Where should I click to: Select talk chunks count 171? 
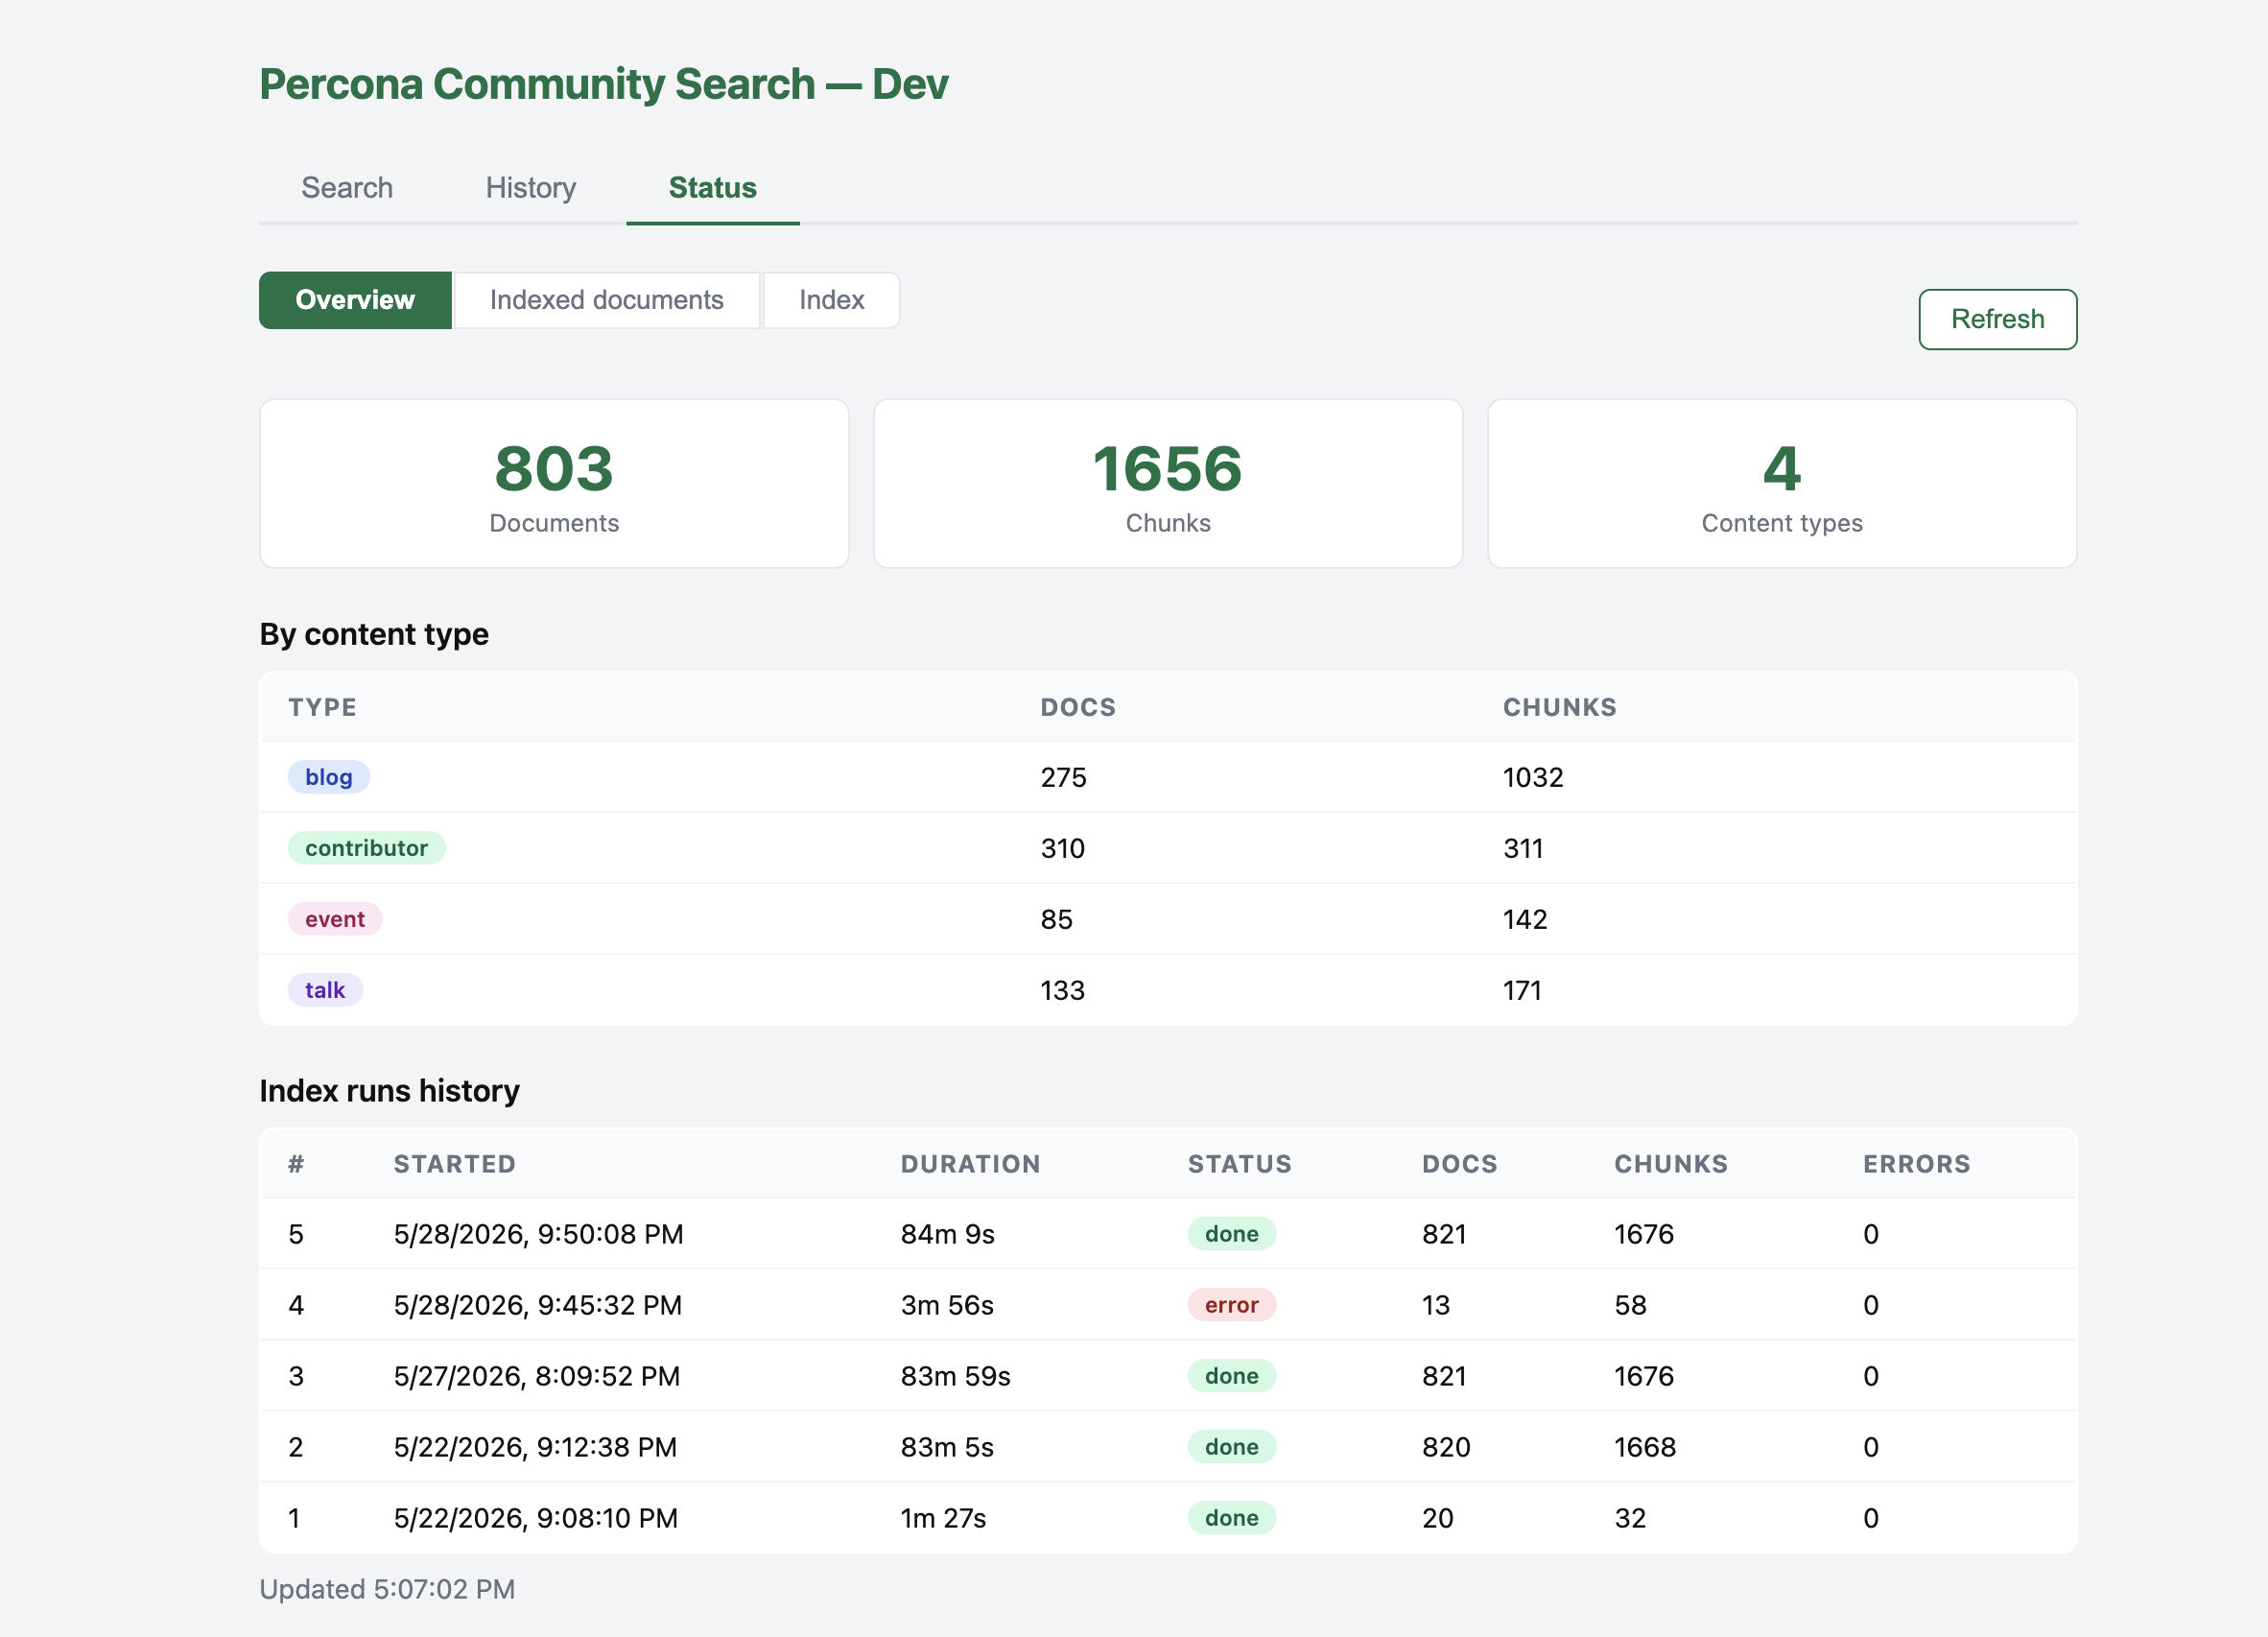pyautogui.click(x=1522, y=990)
